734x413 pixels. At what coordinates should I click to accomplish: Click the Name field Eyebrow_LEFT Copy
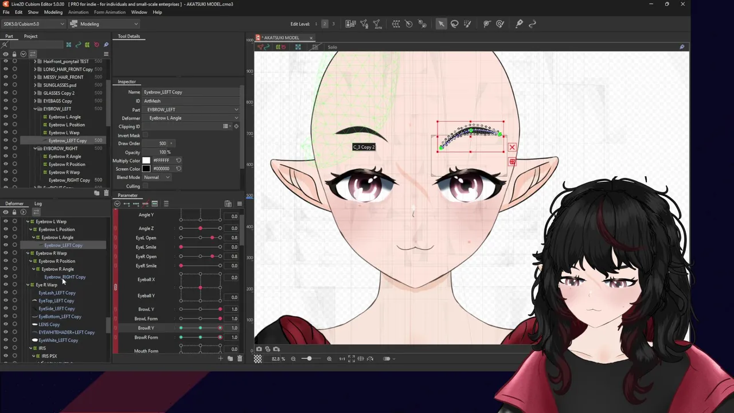(191, 92)
